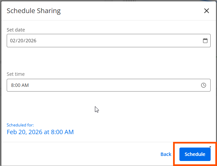Click the Set date label
Screen dimensions: 217x166
tap(16, 30)
